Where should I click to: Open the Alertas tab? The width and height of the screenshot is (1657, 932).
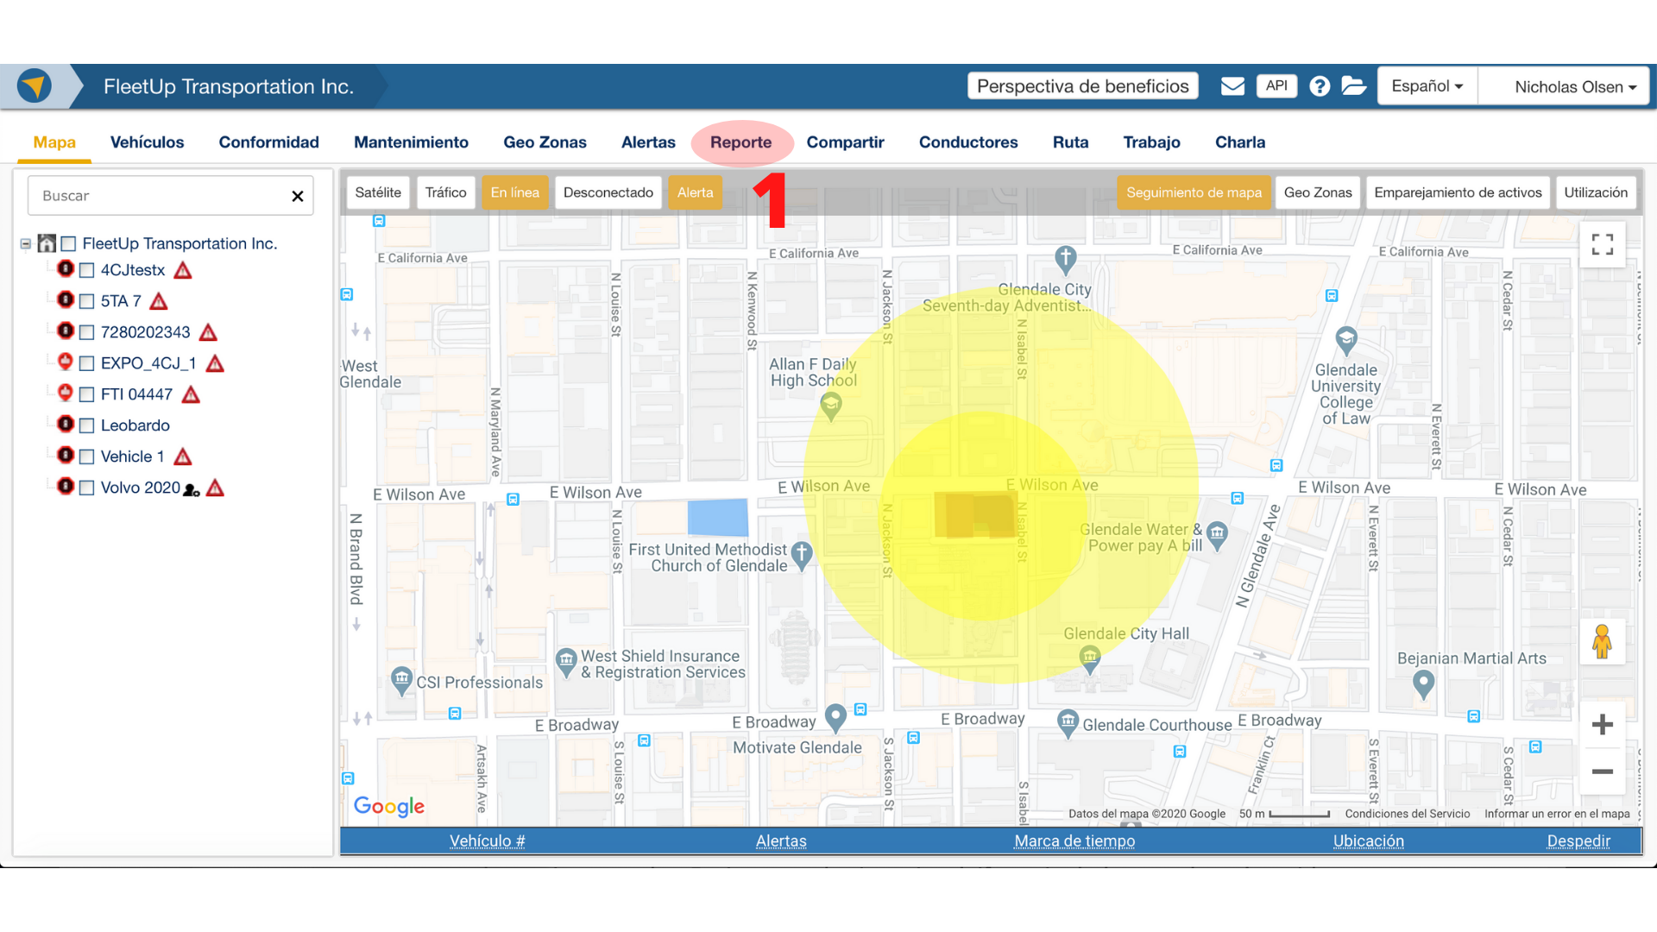pos(648,142)
